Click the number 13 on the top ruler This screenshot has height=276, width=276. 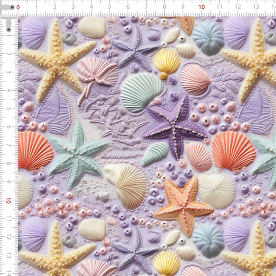click(x=256, y=7)
